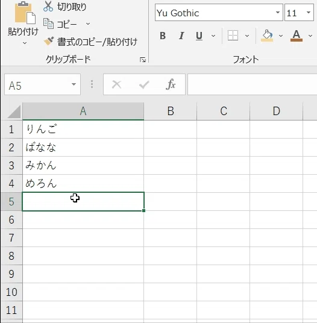
Task: Click the formula bar input area
Action: [x=252, y=84]
